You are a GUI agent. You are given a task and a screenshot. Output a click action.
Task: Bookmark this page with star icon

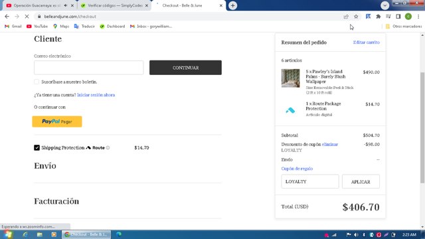(356, 17)
